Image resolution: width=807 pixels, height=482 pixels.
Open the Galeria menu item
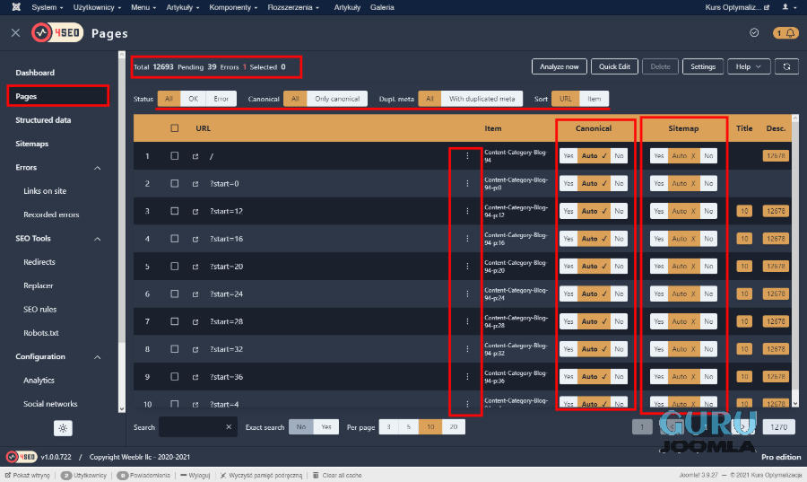click(x=382, y=7)
